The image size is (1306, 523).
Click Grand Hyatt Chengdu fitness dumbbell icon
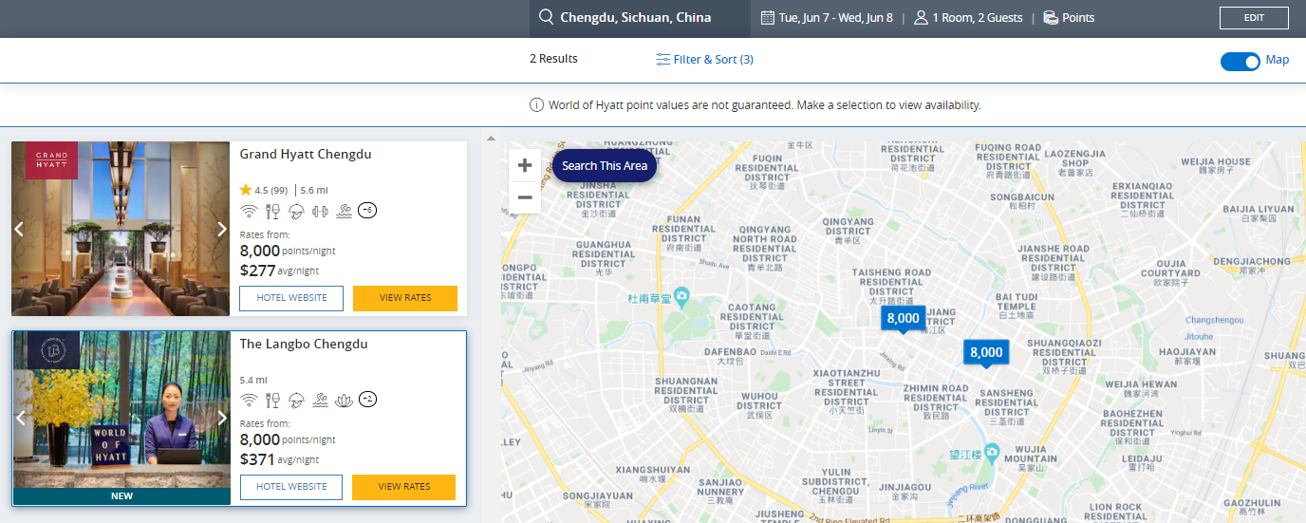(x=320, y=211)
